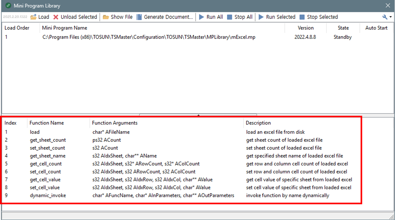Click the Generate Document book icon

139,17
